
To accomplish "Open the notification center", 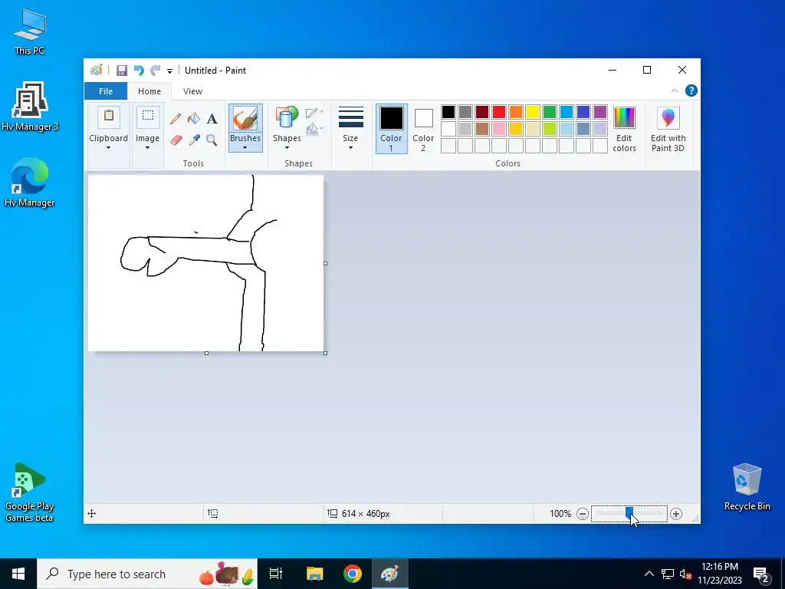I will point(761,574).
